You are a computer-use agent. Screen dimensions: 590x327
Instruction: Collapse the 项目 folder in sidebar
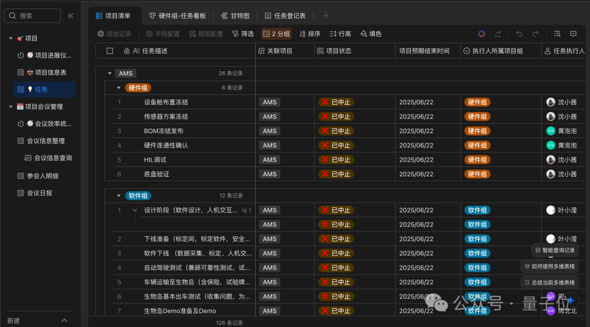click(10, 38)
